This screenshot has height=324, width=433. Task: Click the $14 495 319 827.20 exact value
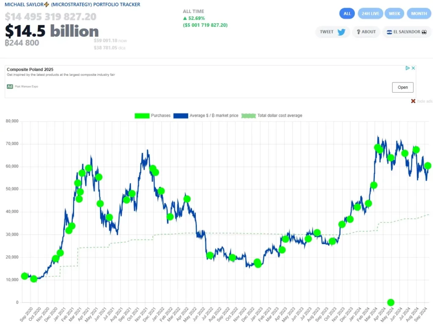[x=51, y=16]
